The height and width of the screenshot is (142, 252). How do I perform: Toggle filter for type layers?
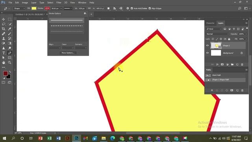tap(234, 29)
